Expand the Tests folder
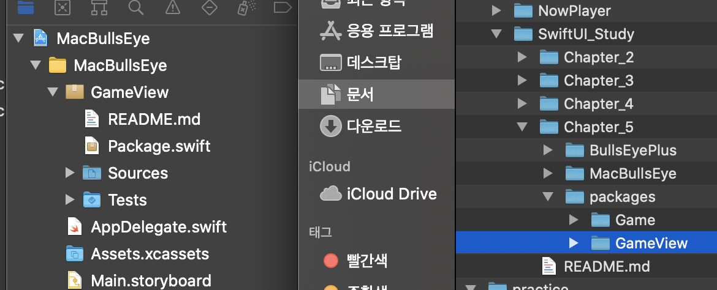 [69, 199]
